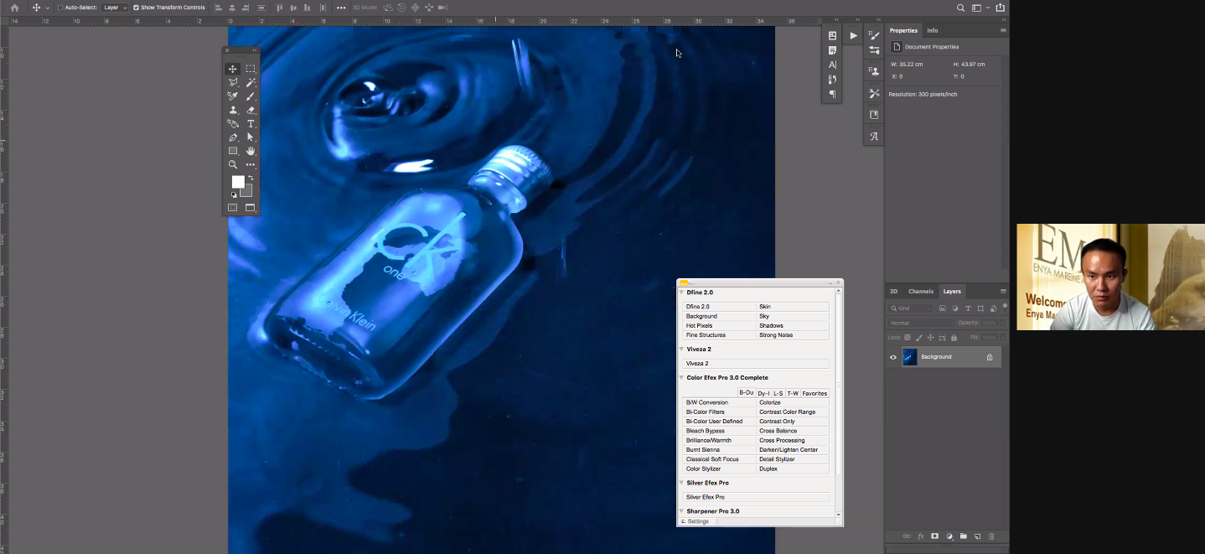Collapse the Silver Efex Pro section

pyautogui.click(x=681, y=483)
